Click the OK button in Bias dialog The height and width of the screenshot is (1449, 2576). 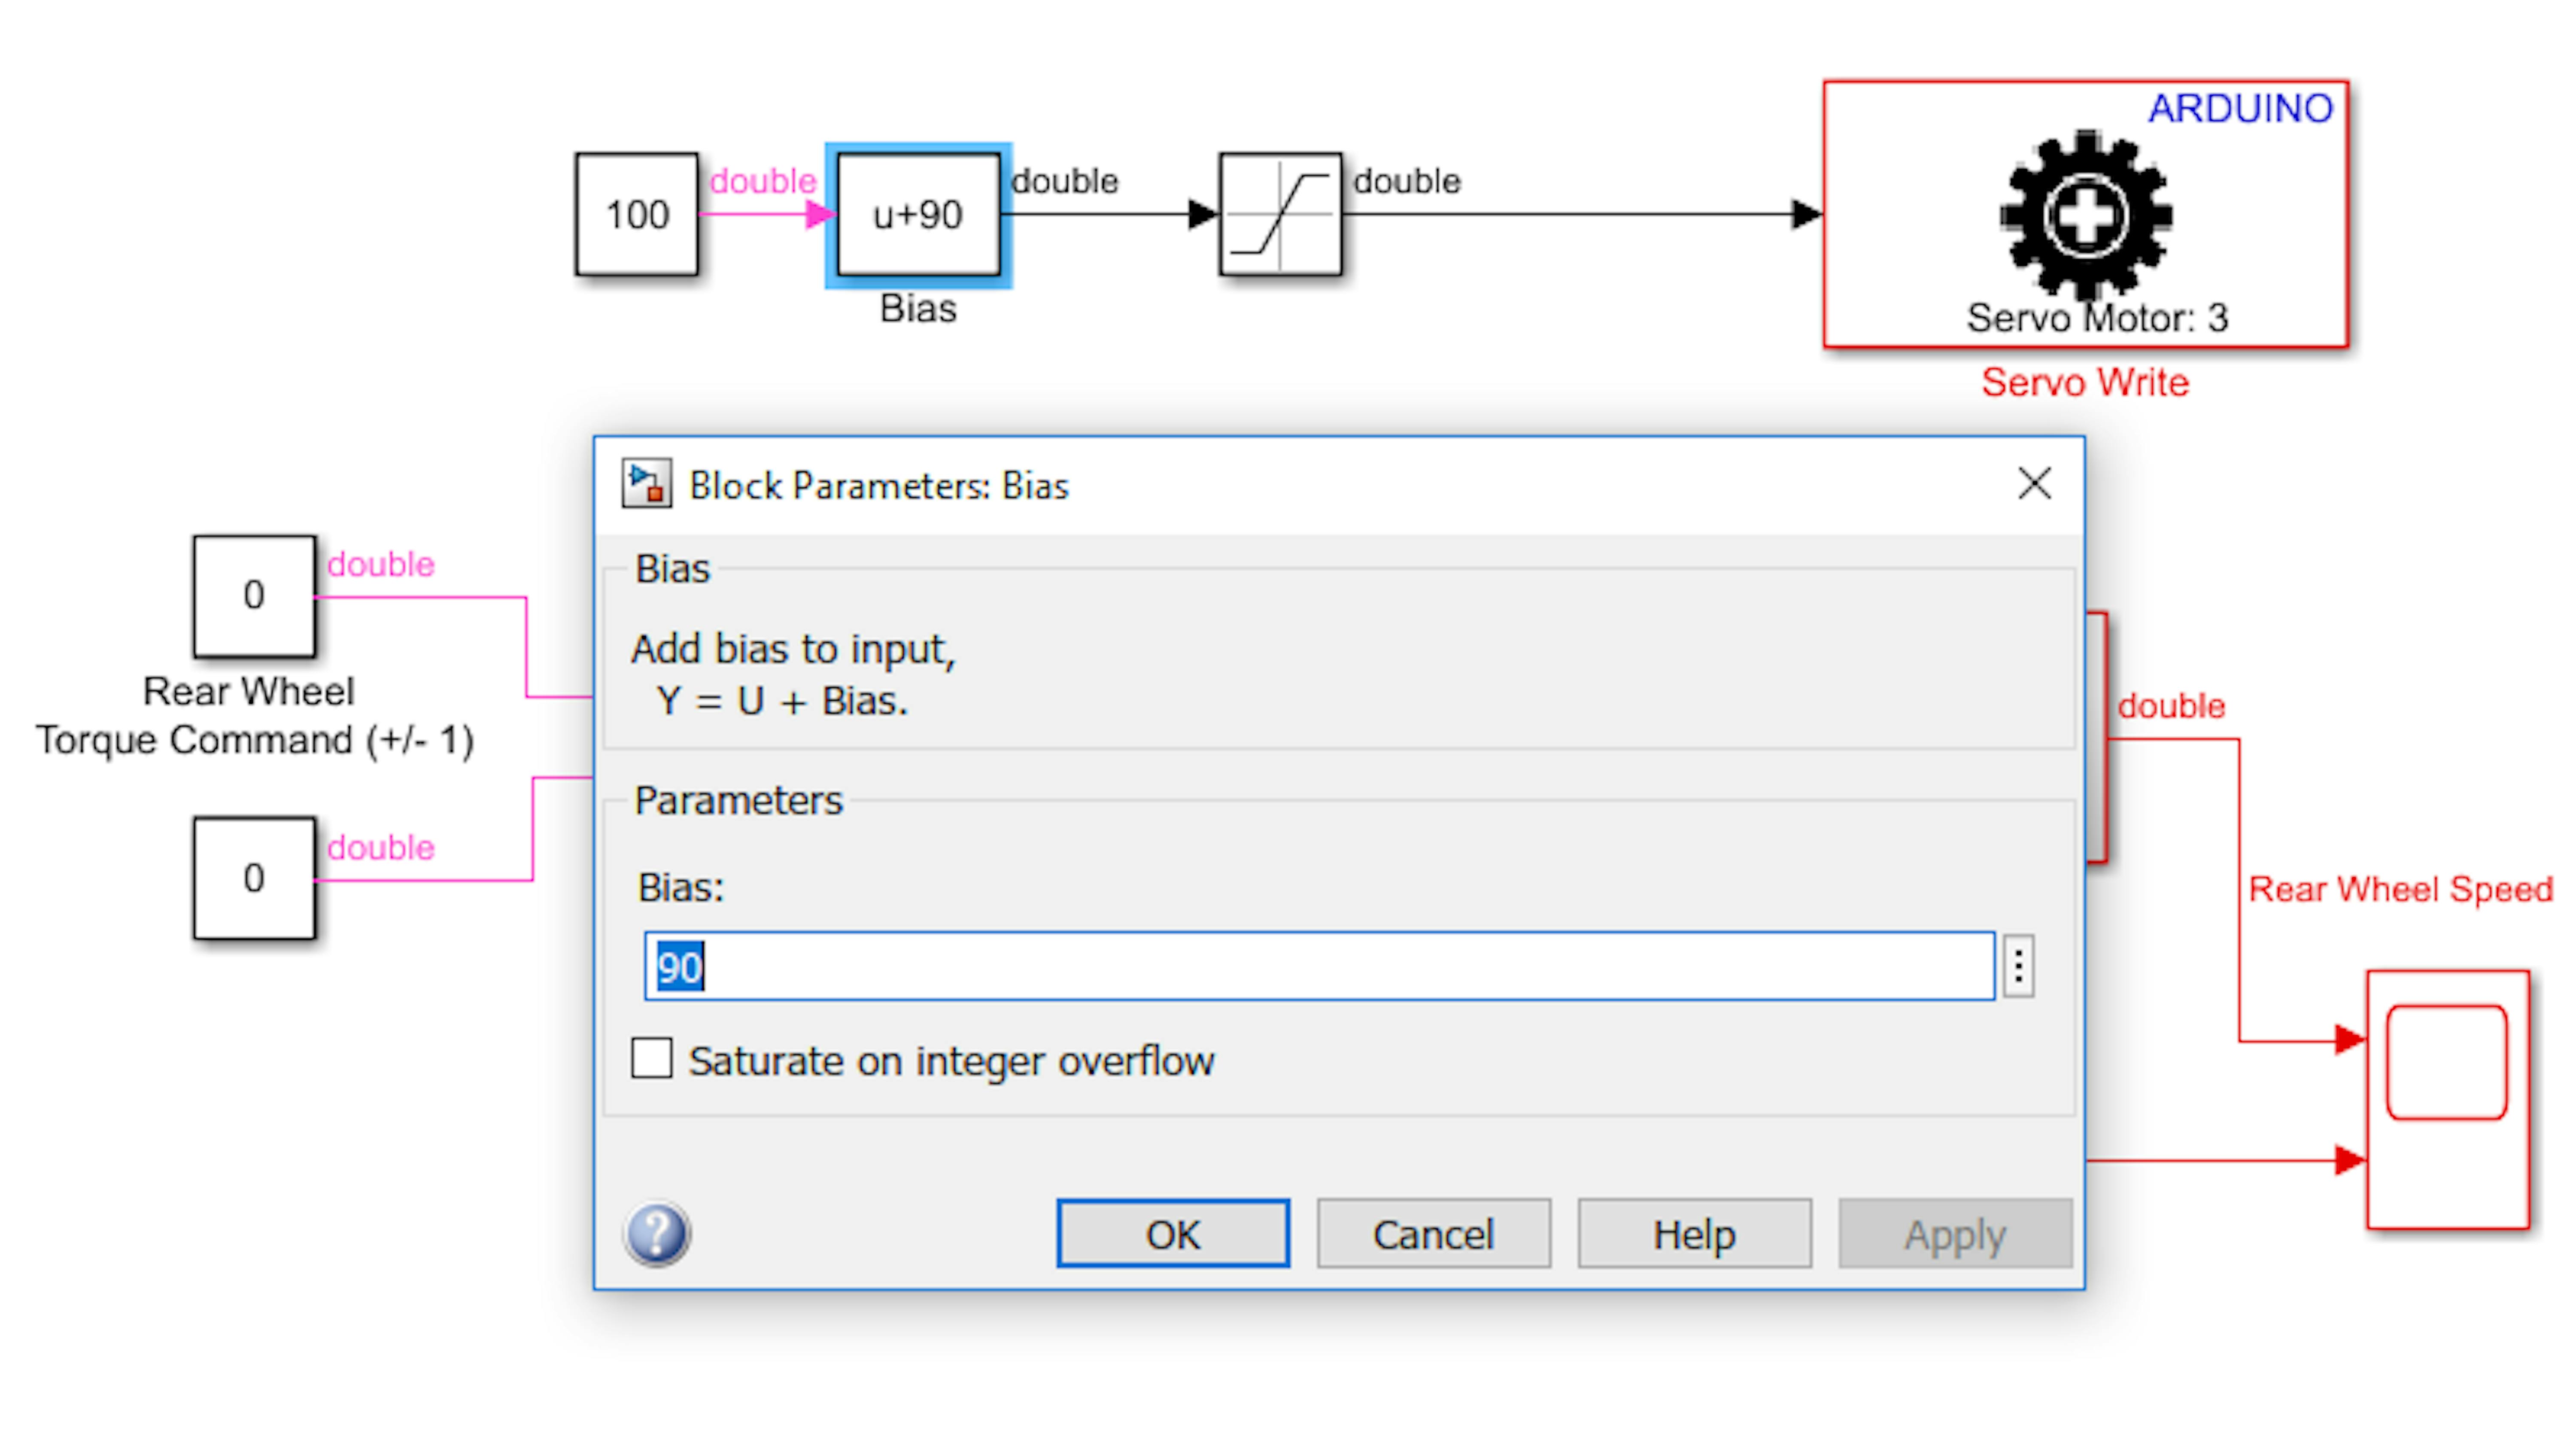pos(1172,1233)
